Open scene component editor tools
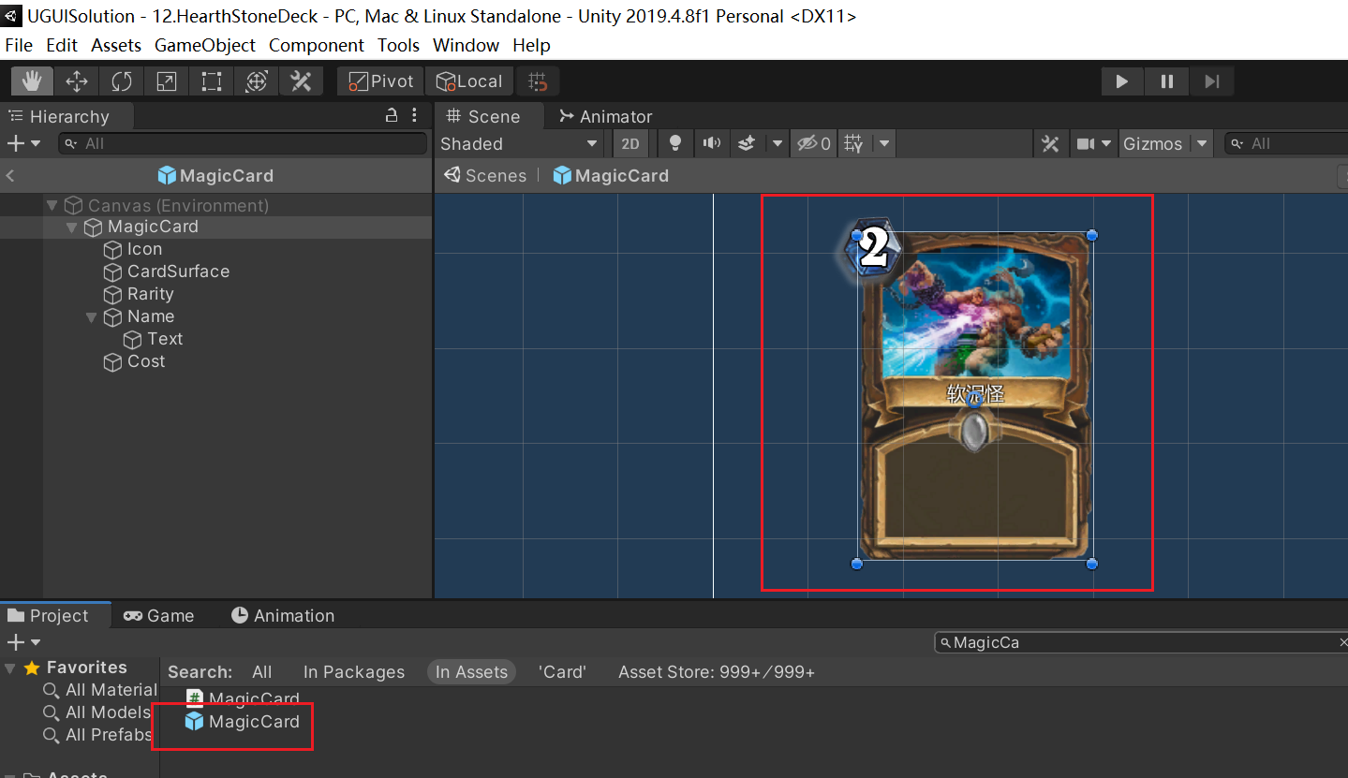Viewport: 1348px width, 778px height. pyautogui.click(x=1050, y=143)
